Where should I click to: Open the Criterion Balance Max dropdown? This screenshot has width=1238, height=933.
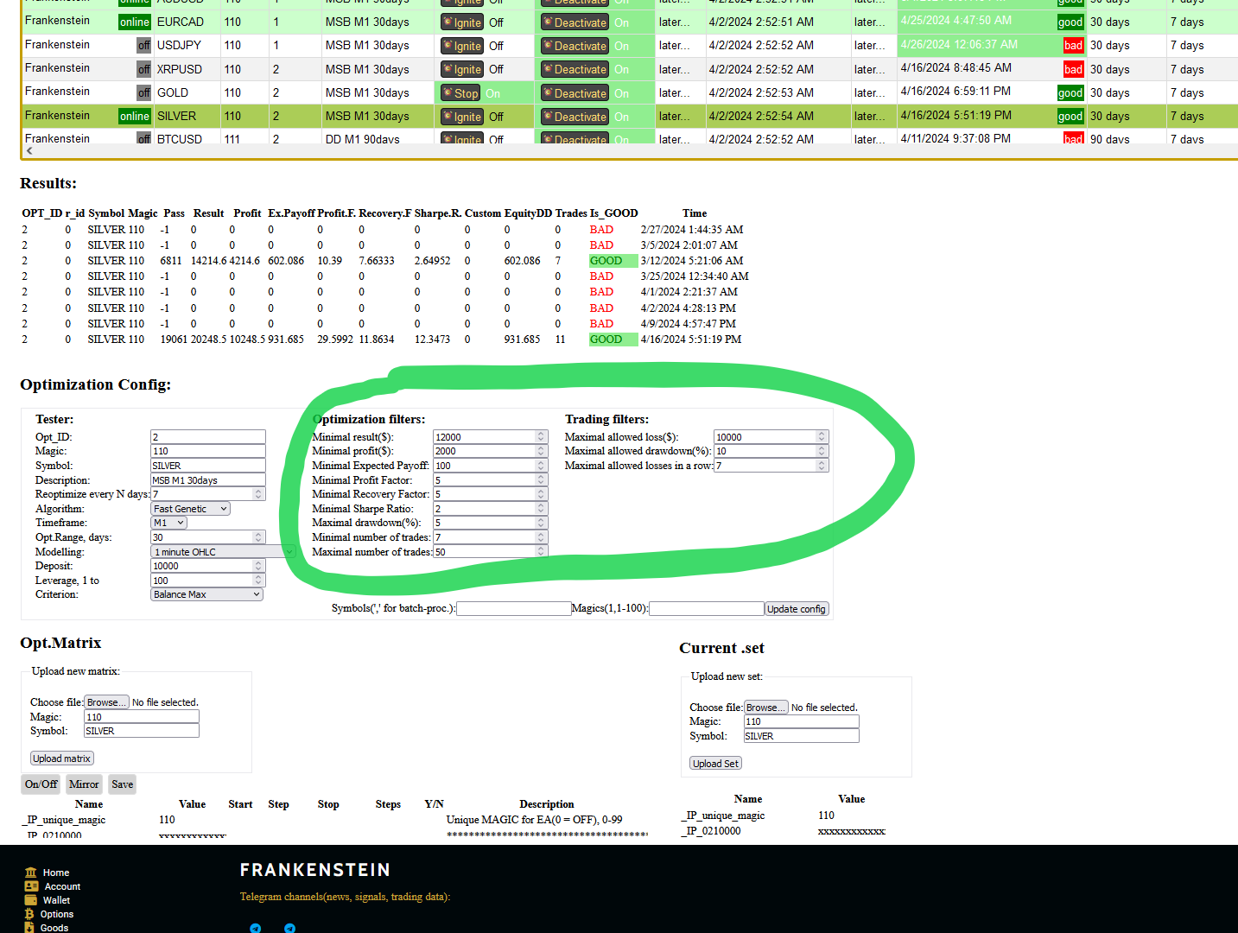206,594
